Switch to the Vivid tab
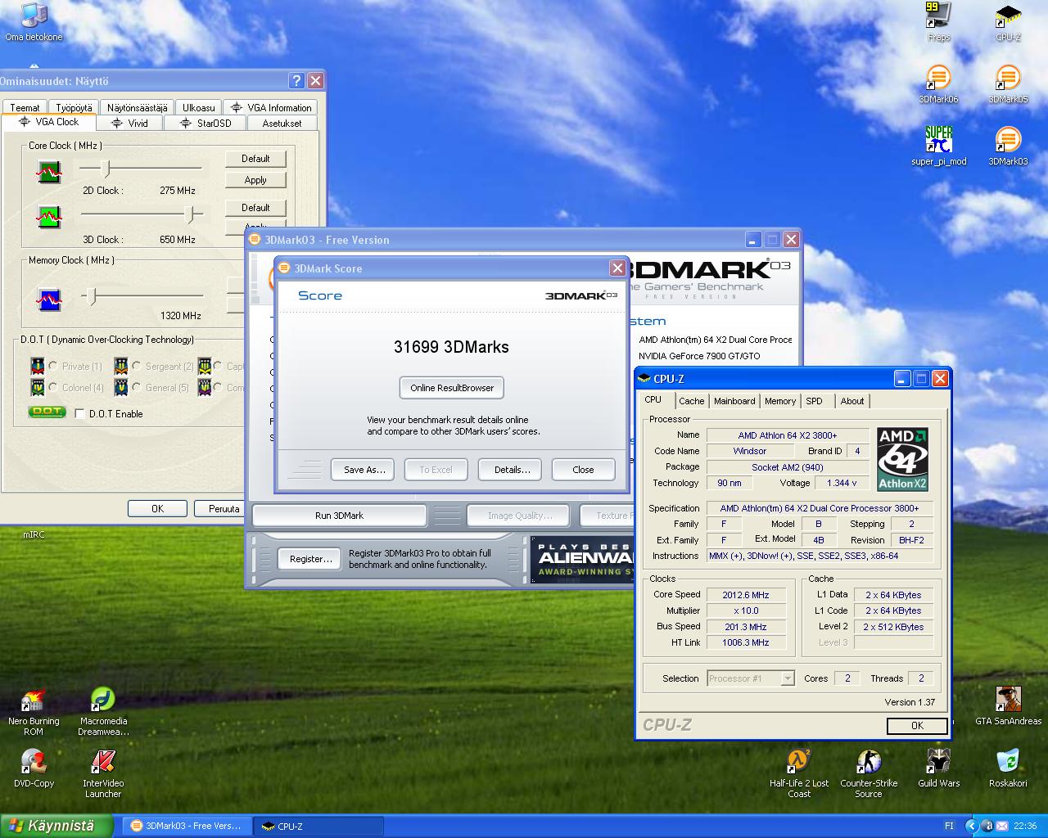Viewport: 1048px width, 838px height. pyautogui.click(x=129, y=123)
